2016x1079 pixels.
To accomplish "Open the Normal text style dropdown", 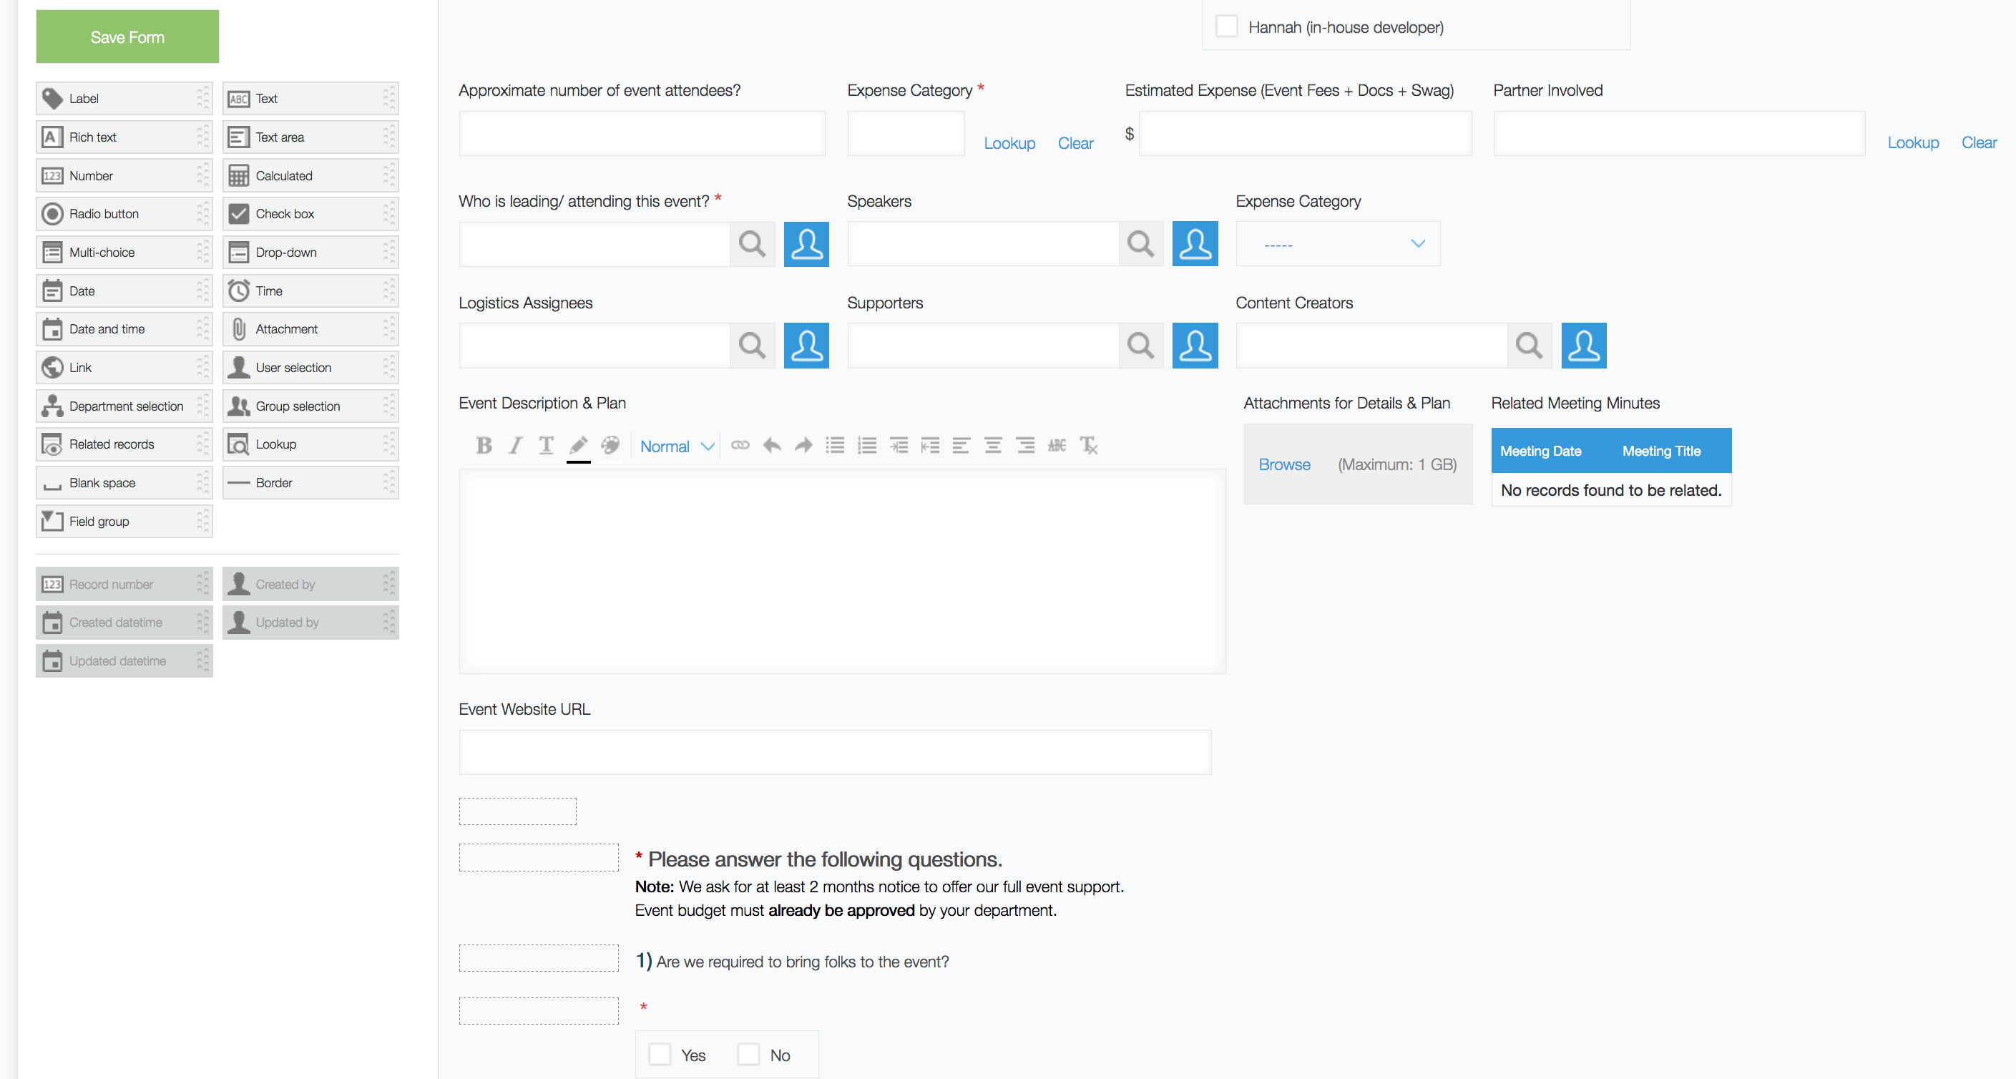I will click(673, 446).
